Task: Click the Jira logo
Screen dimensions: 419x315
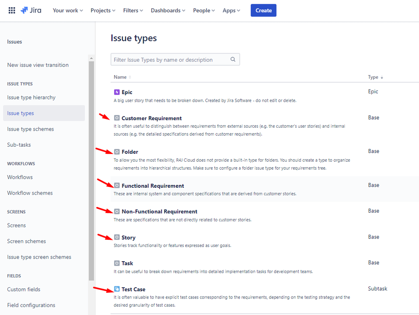Action: click(31, 10)
